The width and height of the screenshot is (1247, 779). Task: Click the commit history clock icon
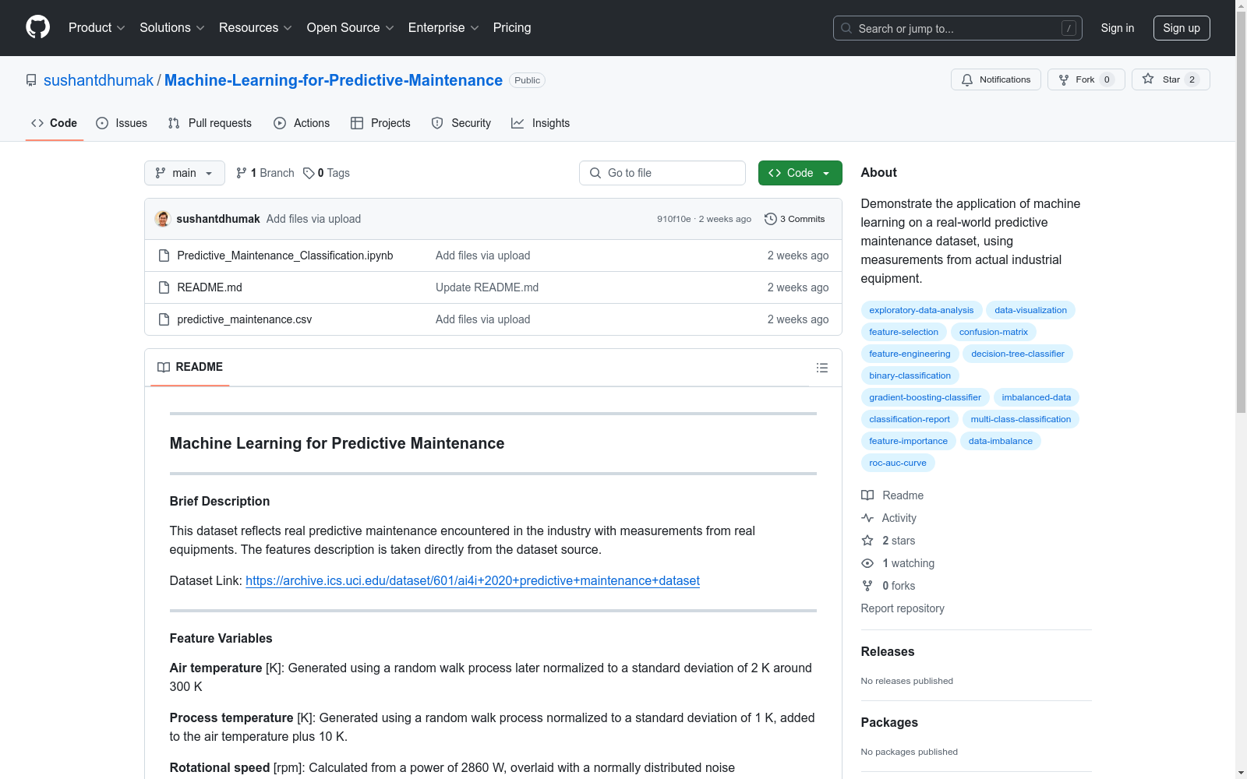(x=771, y=219)
